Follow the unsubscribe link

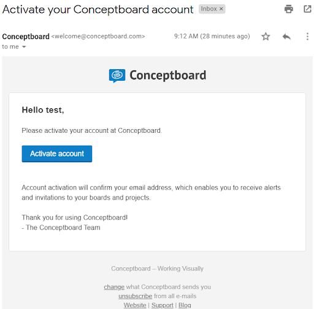coord(135,296)
